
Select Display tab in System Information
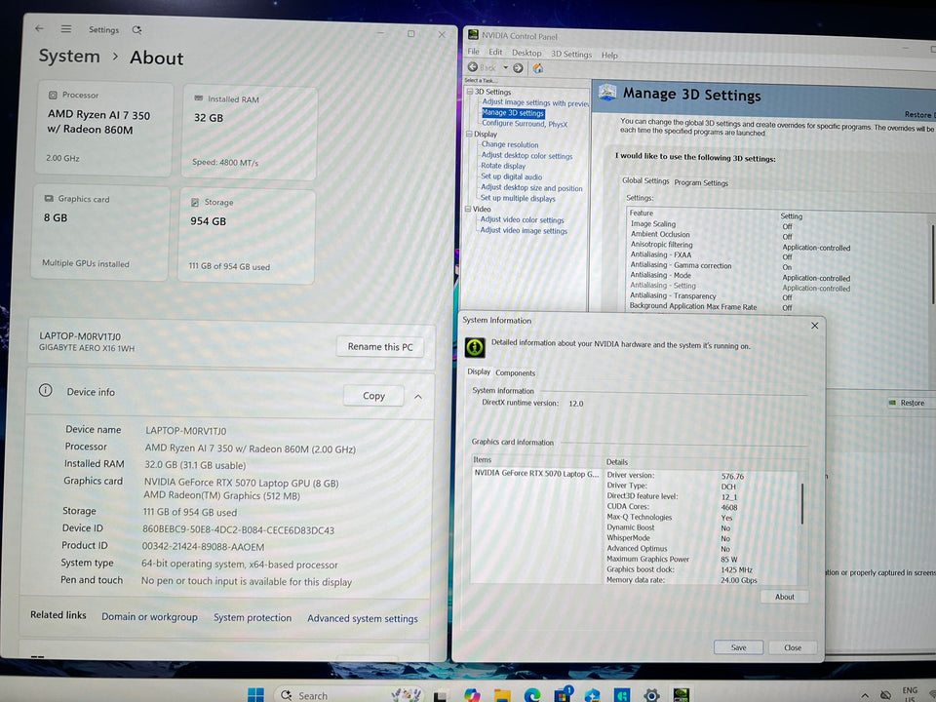pyautogui.click(x=479, y=371)
